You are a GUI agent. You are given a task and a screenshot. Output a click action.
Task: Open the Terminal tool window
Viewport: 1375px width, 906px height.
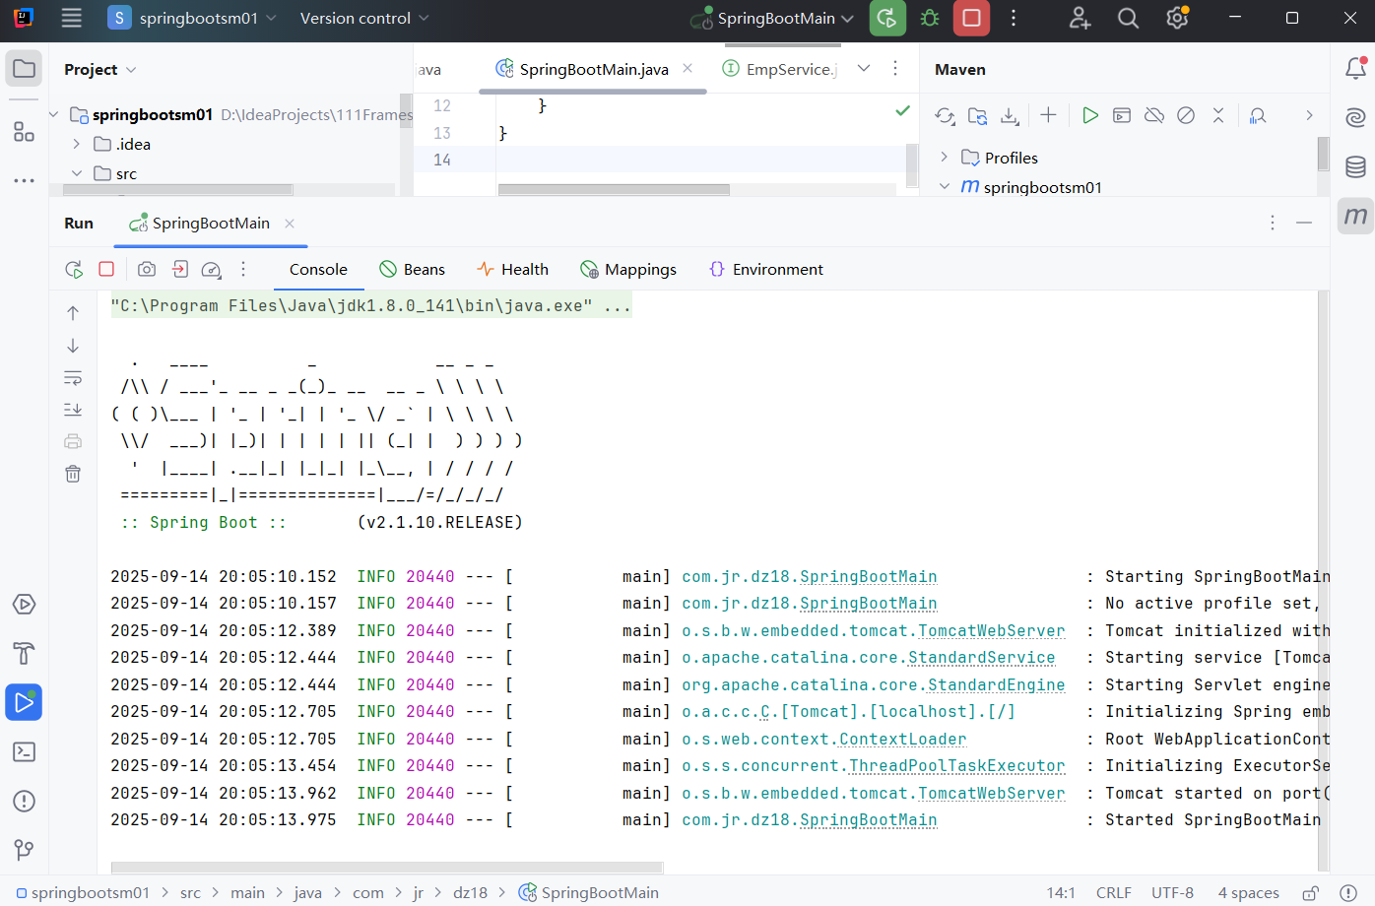tap(24, 751)
